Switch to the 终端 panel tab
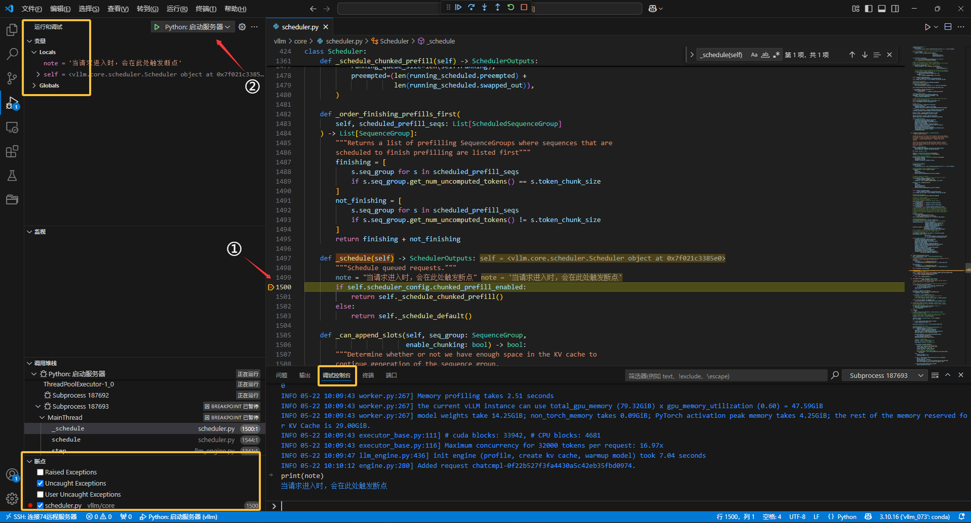 pos(368,375)
